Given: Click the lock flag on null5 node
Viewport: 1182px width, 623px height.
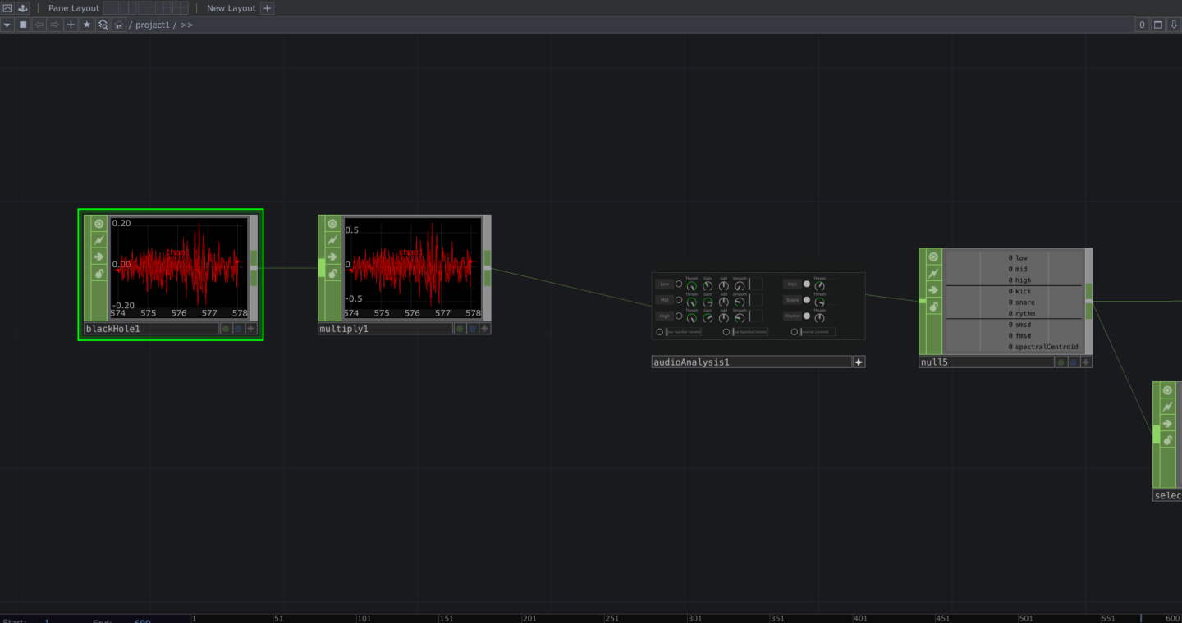Looking at the screenshot, I should coord(933,307).
